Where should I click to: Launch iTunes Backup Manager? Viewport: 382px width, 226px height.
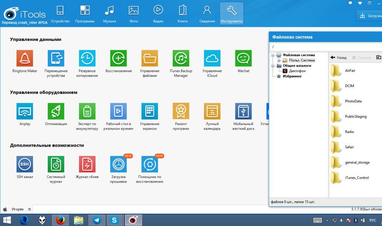point(181,58)
